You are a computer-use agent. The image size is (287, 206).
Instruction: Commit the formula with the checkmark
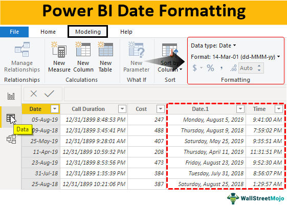pyautogui.click(x=49, y=94)
